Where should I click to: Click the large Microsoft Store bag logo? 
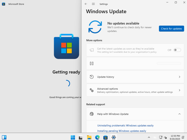(66, 46)
